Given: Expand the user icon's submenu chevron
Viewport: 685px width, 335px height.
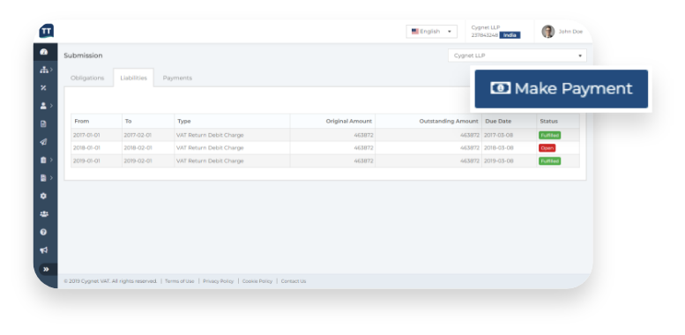Looking at the screenshot, I should coord(51,106).
